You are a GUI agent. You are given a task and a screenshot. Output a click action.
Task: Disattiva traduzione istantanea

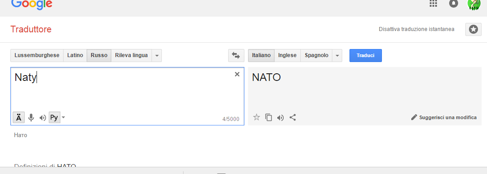[417, 29]
